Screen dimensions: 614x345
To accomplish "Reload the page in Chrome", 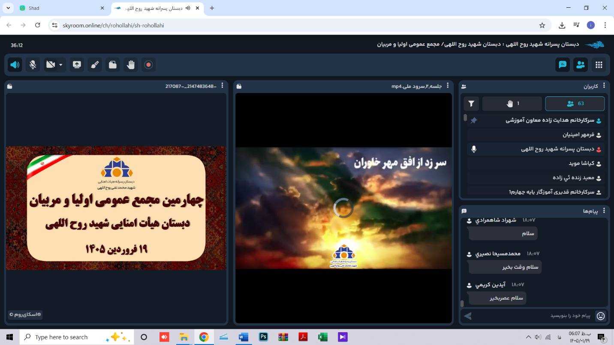I will coord(37,25).
